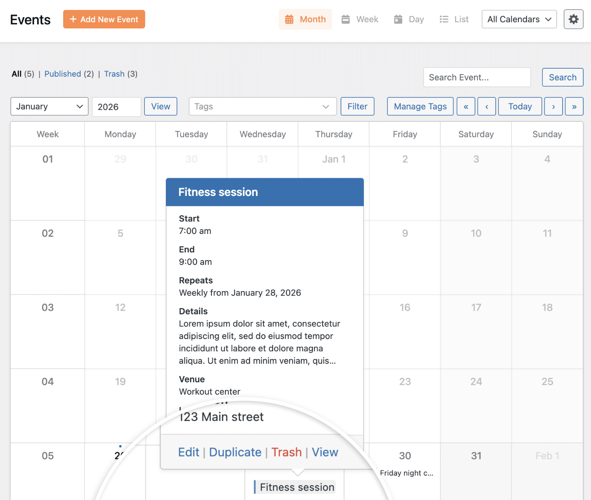The width and height of the screenshot is (591, 500).
Task: Go to the previous month
Action: tap(486, 106)
